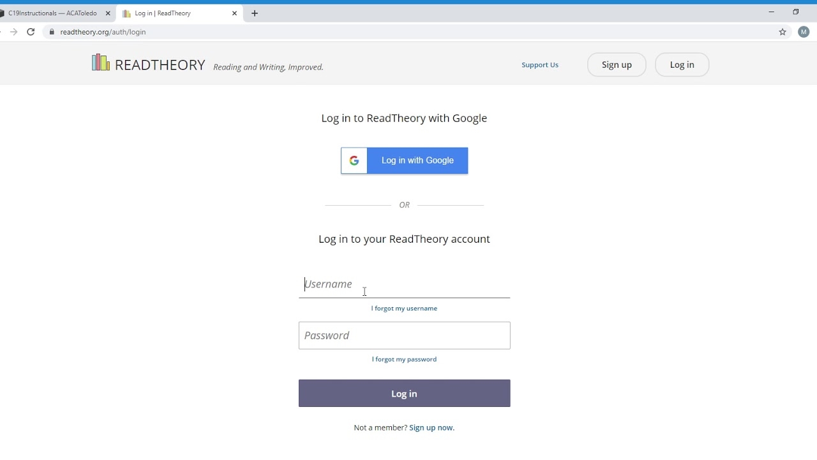
Task: Click the padlock icon in the address bar
Action: [x=52, y=31]
